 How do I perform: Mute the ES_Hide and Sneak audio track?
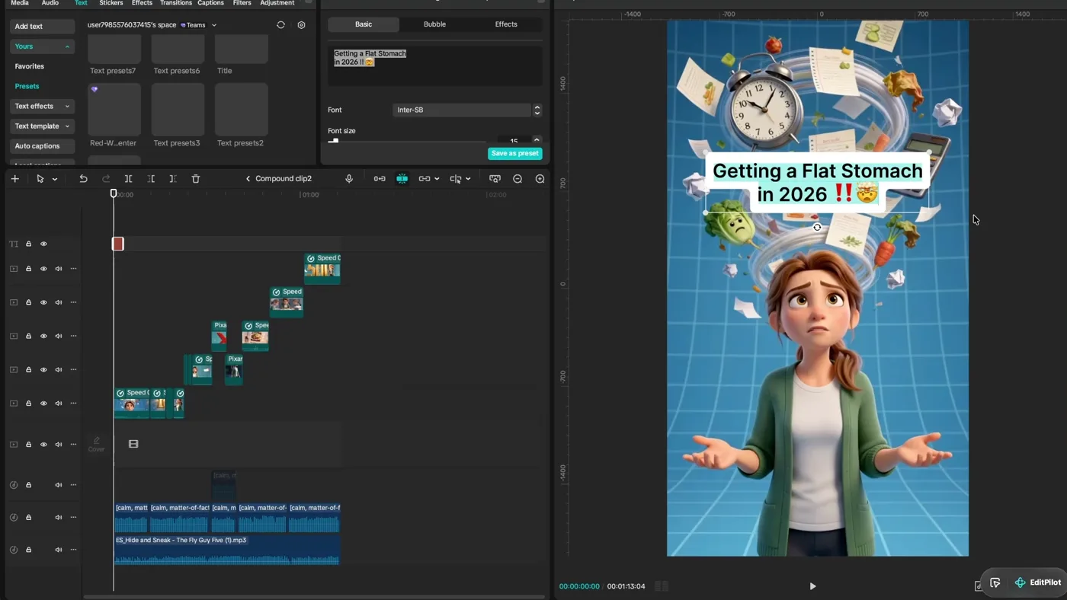click(x=59, y=550)
